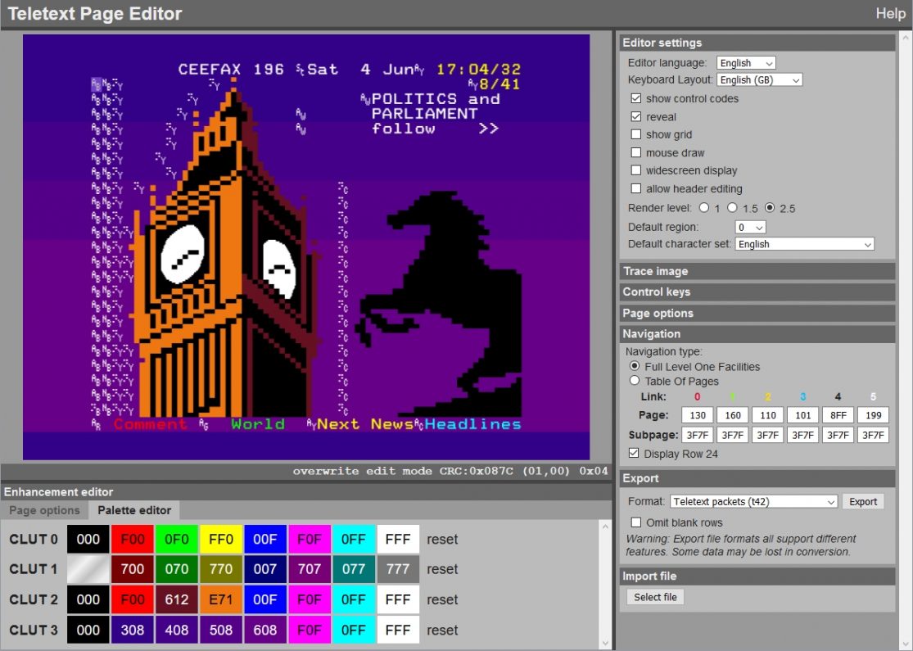Select the yellow FF0 swatch in CLUT 0
The height and width of the screenshot is (651, 913).
click(x=221, y=539)
